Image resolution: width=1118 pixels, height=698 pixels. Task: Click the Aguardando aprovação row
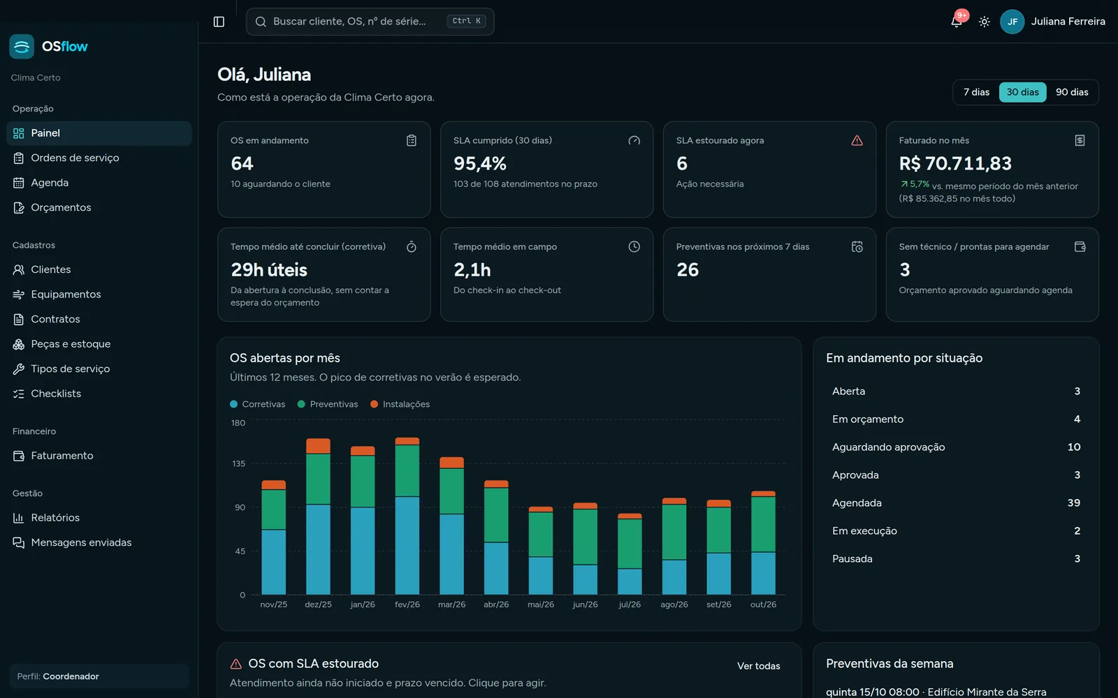tap(956, 447)
